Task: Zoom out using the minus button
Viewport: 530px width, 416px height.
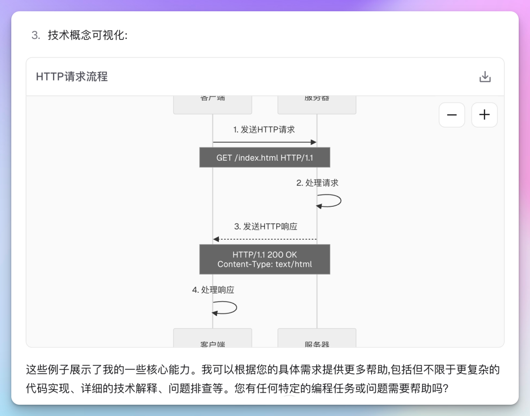Action: [451, 114]
